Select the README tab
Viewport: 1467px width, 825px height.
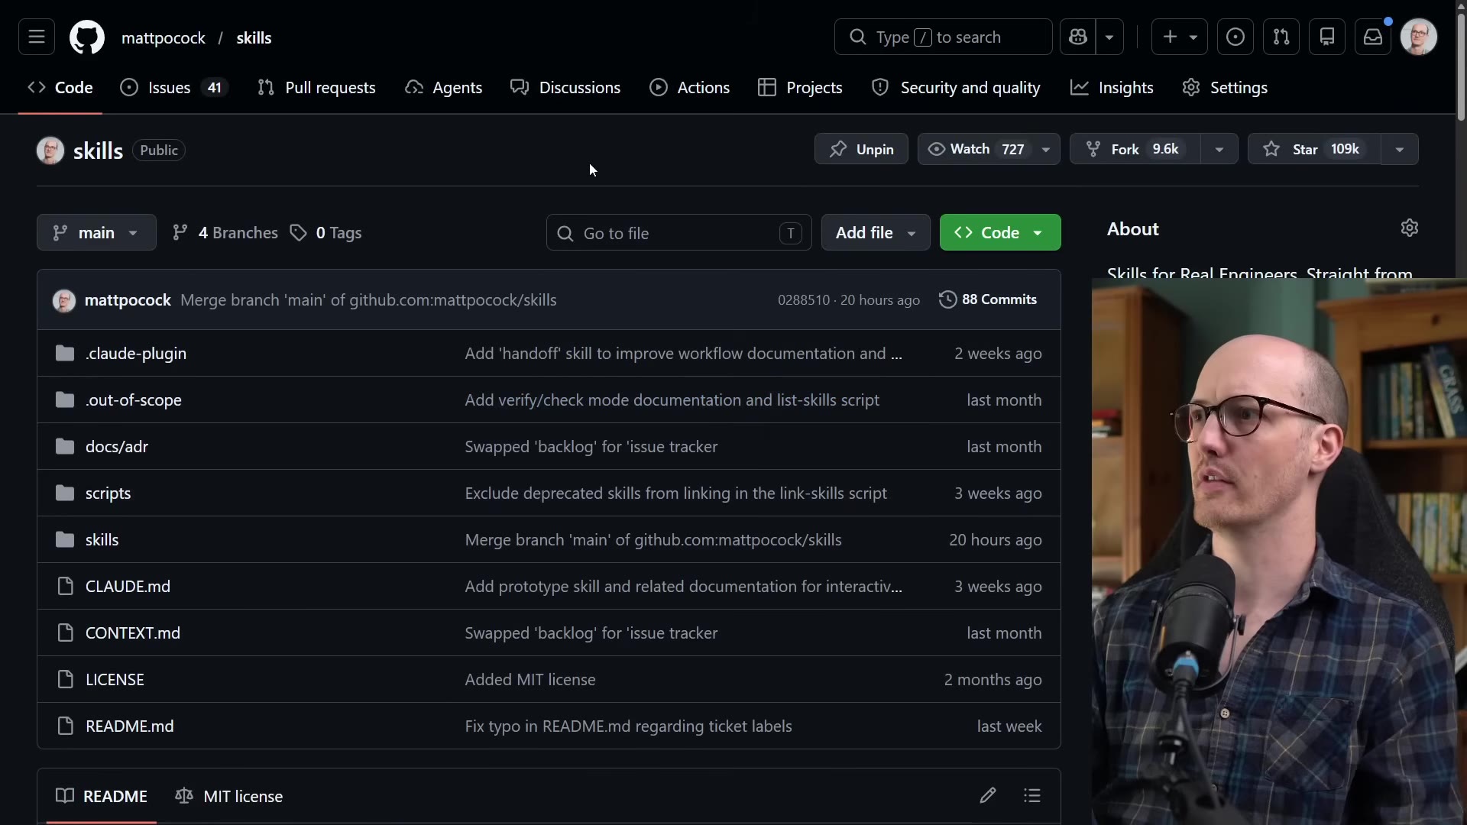(102, 796)
